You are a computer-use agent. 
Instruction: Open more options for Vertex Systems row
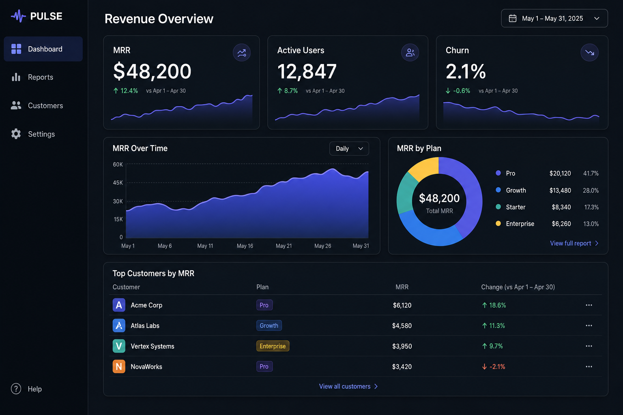tap(589, 346)
